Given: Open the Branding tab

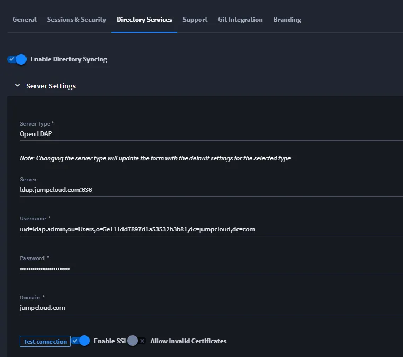Looking at the screenshot, I should [287, 20].
